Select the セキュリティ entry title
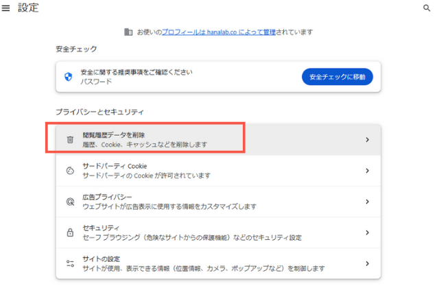This screenshot has width=439, height=290. click(x=101, y=228)
